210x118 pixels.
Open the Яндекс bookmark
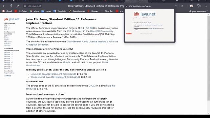(x=93, y=11)
